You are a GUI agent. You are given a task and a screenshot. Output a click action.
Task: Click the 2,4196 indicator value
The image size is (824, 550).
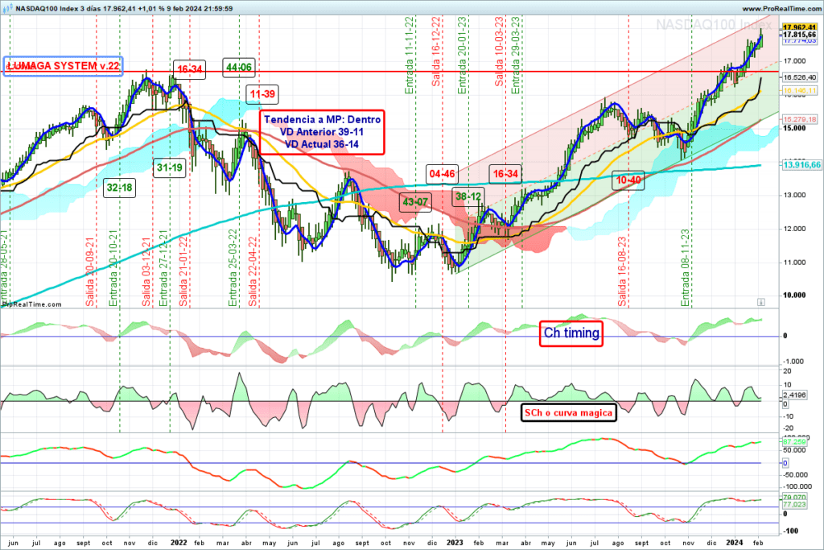794,395
